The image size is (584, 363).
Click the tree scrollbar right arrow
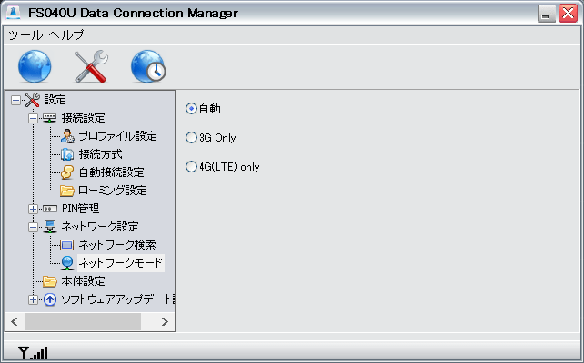click(165, 321)
